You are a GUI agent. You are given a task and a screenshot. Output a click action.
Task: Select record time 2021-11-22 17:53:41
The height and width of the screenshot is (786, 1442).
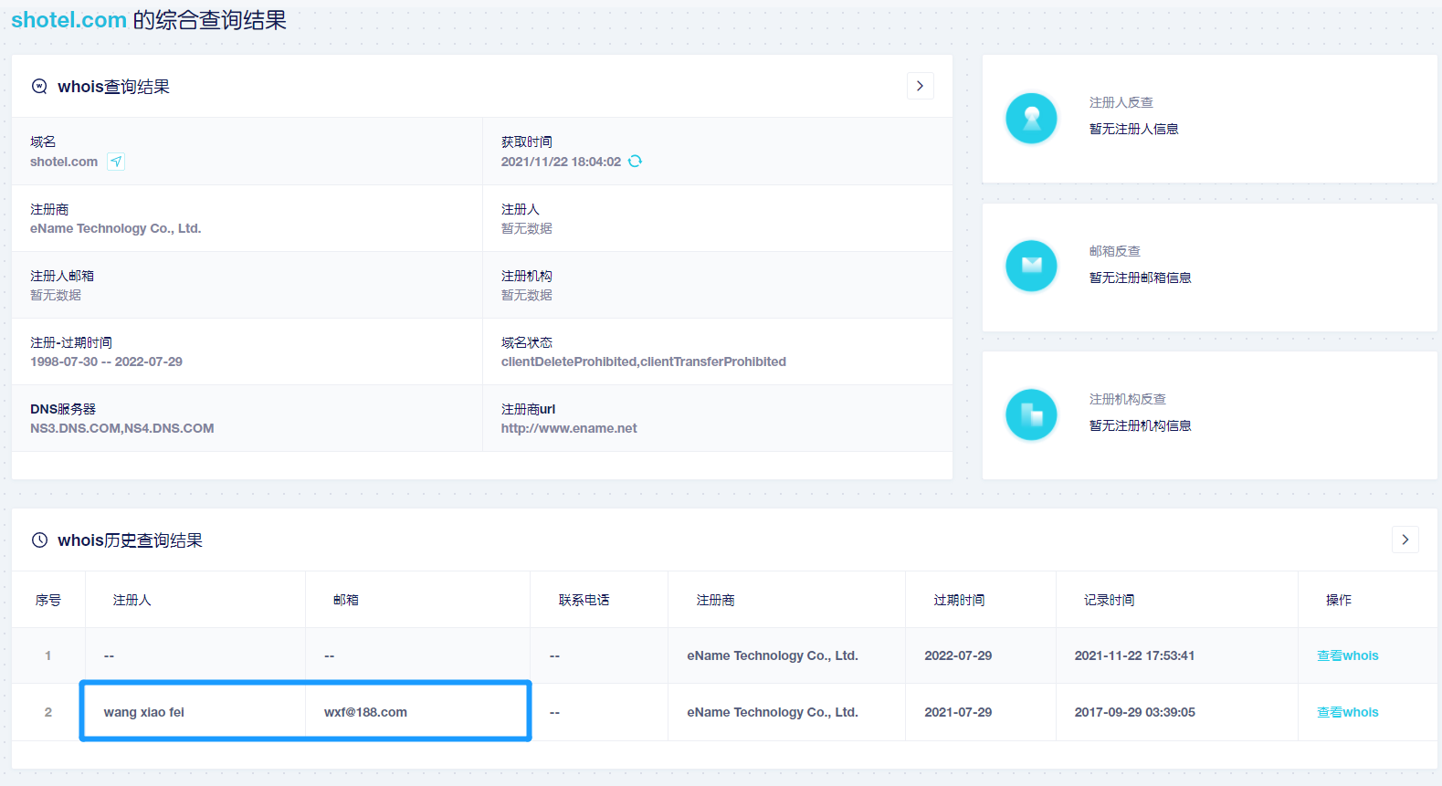[1135, 655]
